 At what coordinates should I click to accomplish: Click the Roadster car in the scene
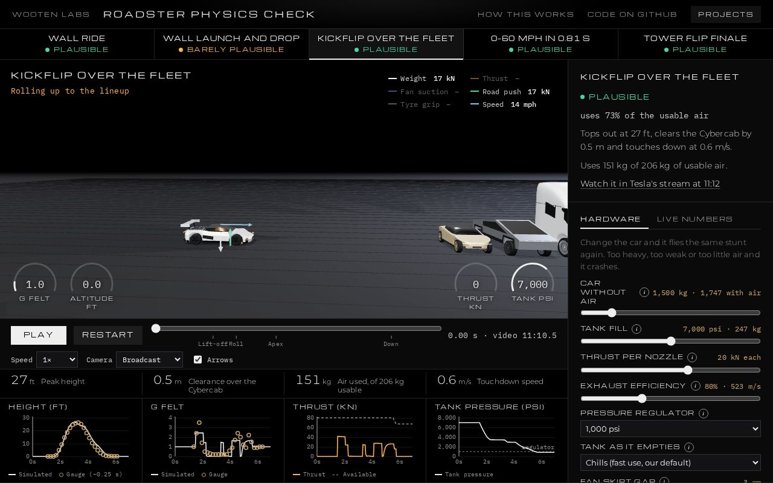coord(217,232)
